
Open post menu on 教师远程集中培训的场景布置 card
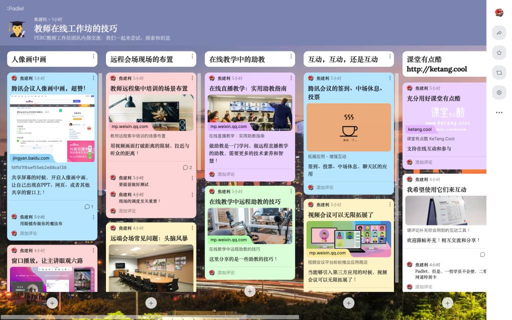[x=192, y=78]
